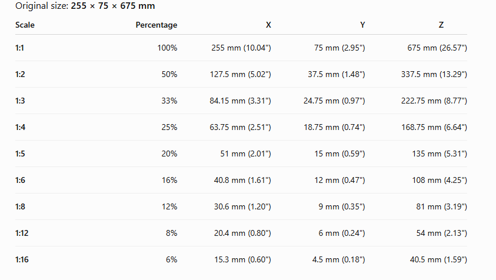Select the 1:16 scale row label
This screenshot has width=496, height=280.
(x=22, y=260)
